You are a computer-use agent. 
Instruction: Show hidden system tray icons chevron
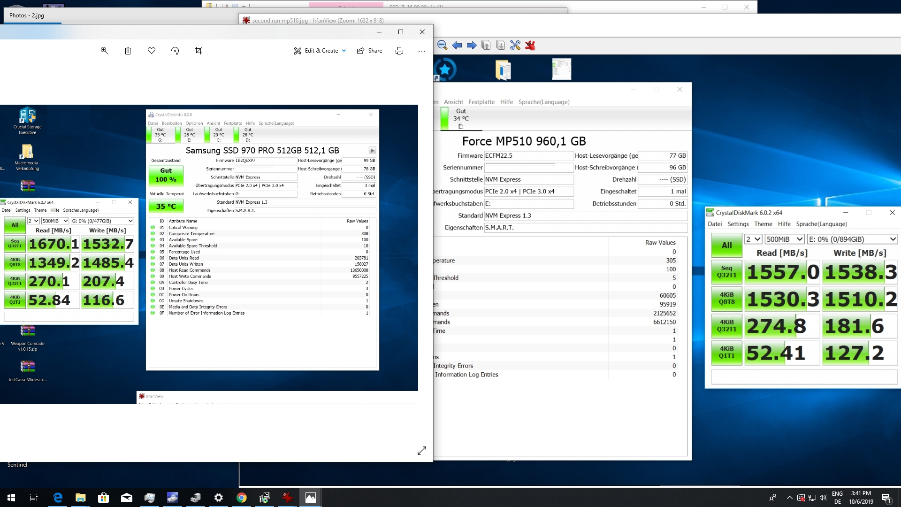(789, 498)
